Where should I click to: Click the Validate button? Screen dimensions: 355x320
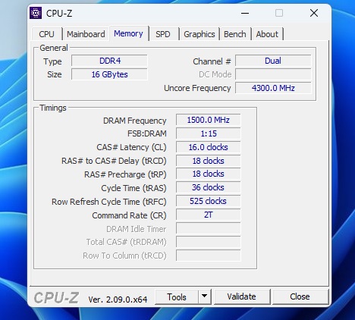[241, 296]
